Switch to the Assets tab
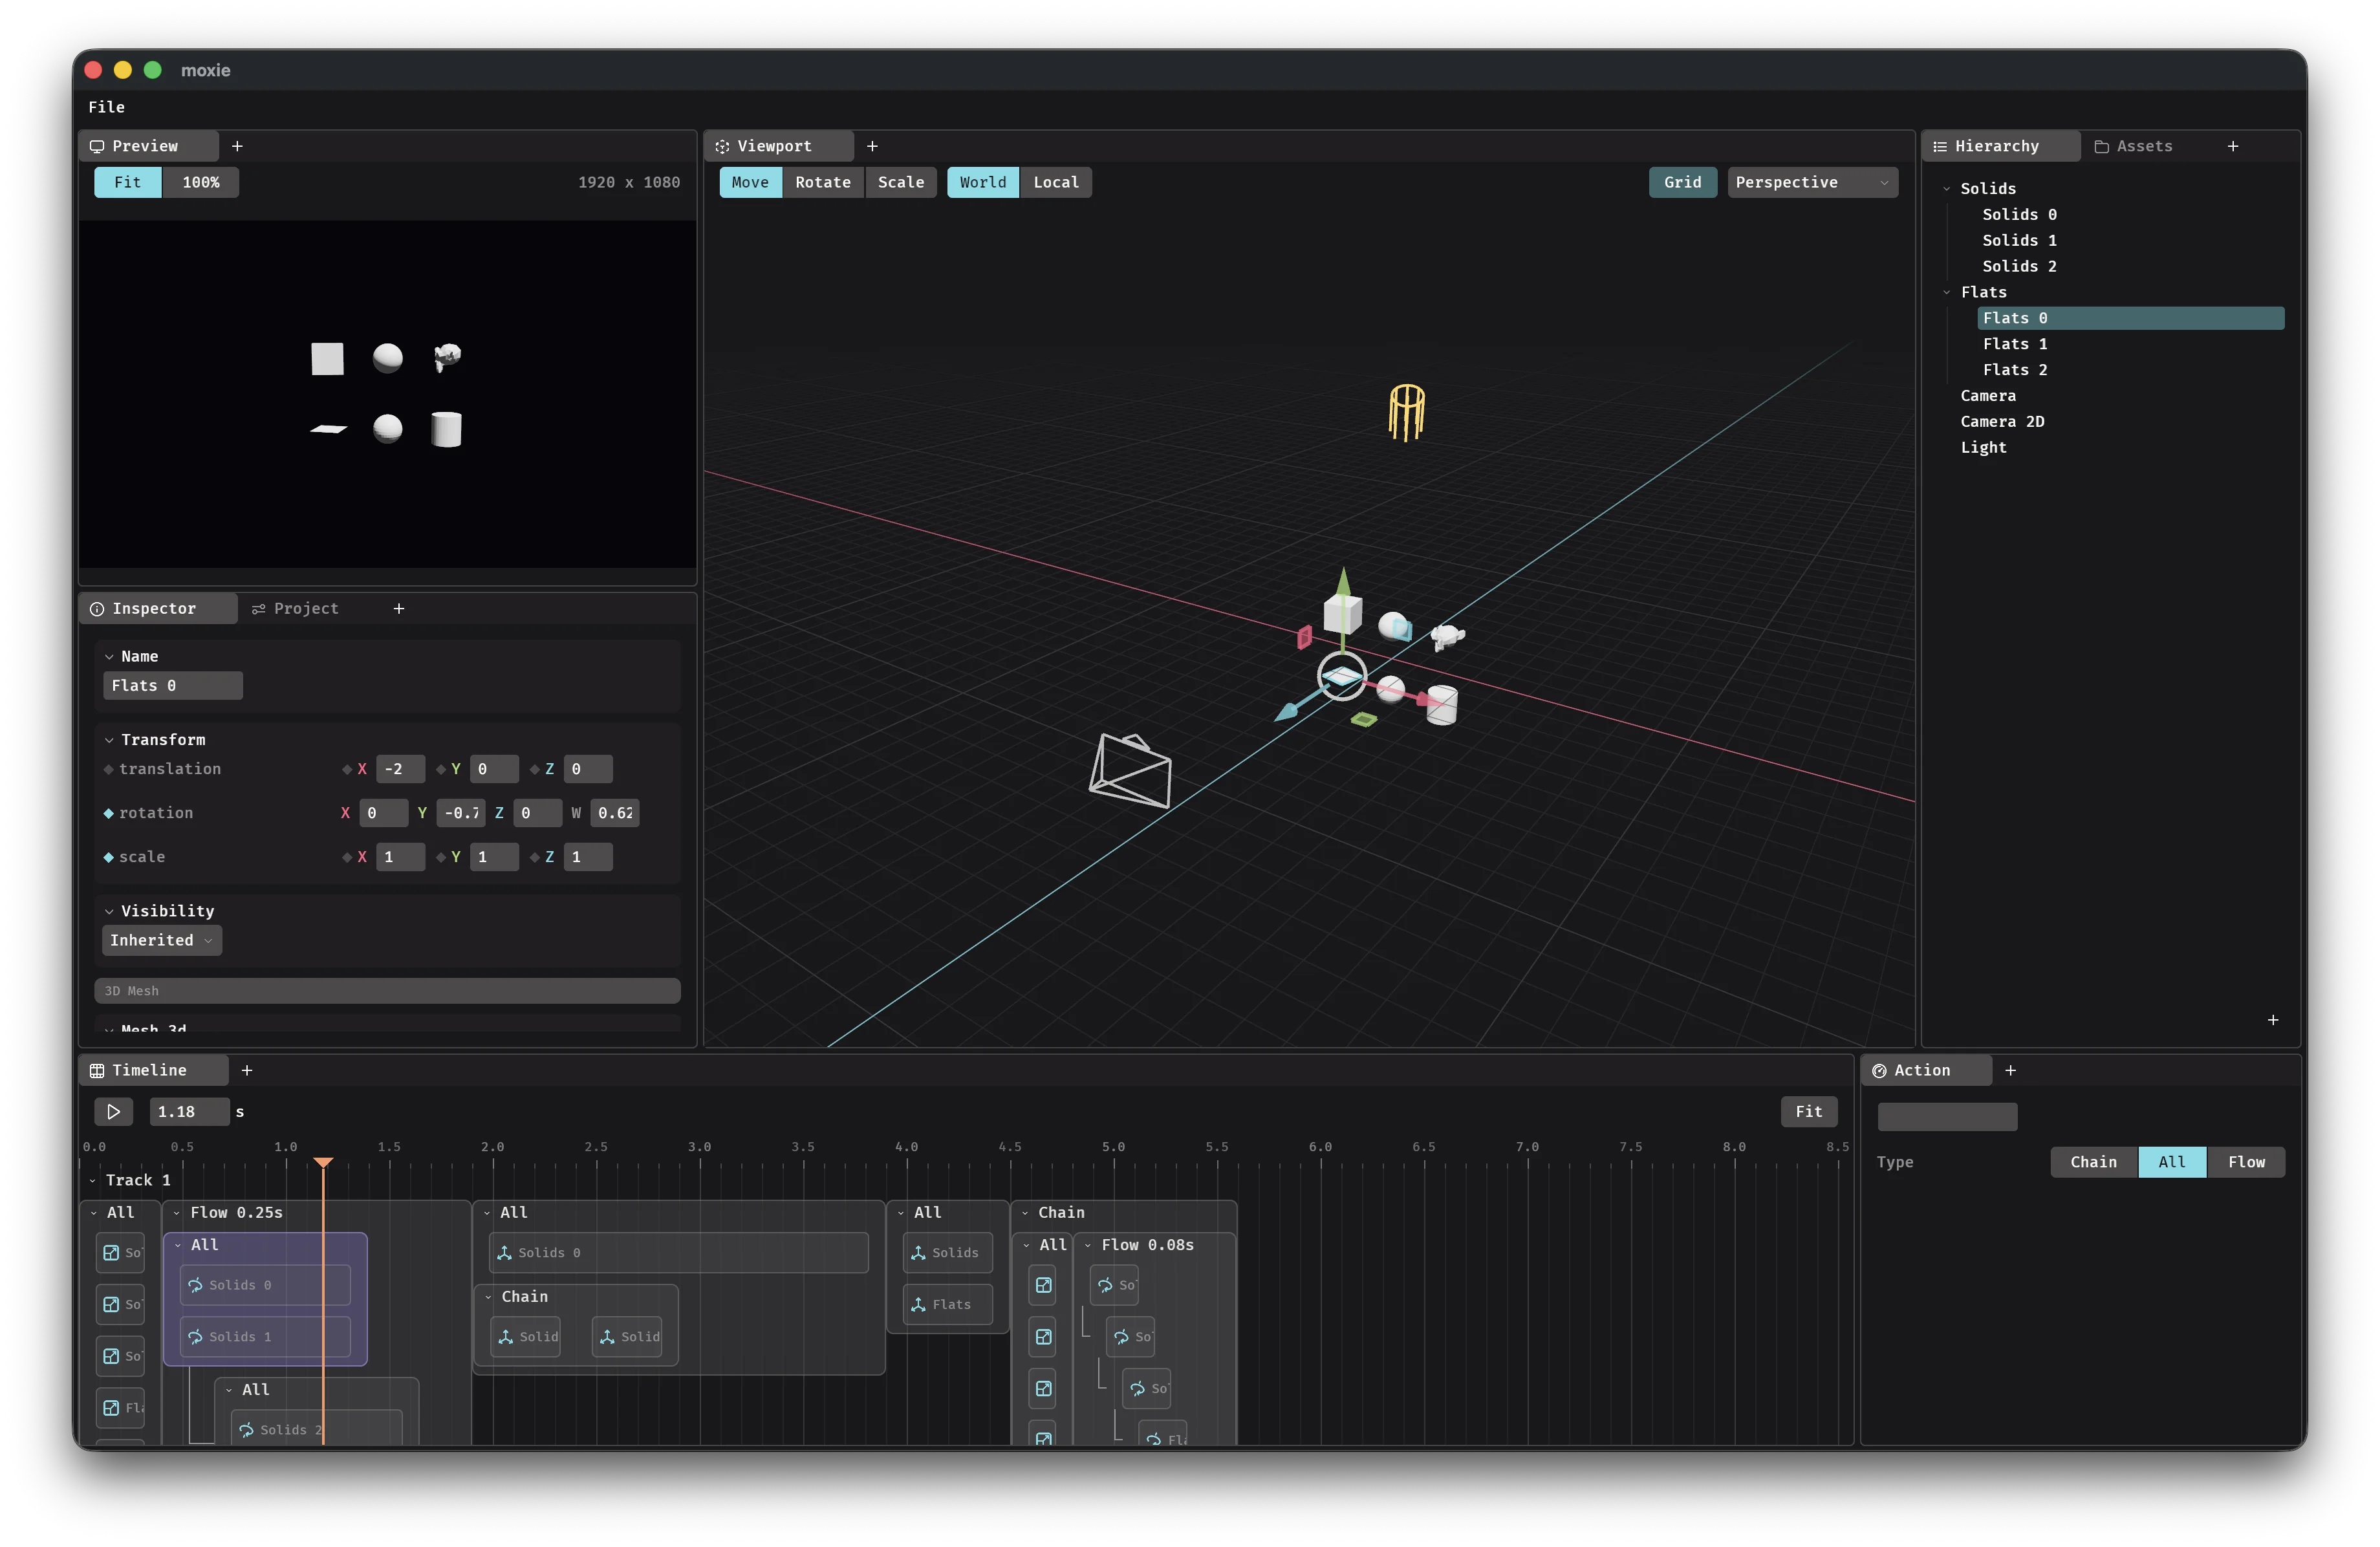Screen dimensions: 2380x1547 [x=2134, y=146]
